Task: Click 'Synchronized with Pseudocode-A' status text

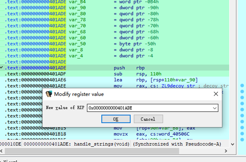Action: point(177,144)
